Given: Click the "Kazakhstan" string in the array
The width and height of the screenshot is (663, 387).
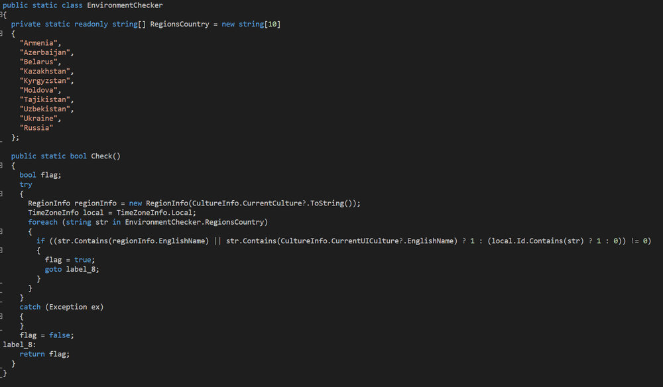Looking at the screenshot, I should pyautogui.click(x=46, y=72).
